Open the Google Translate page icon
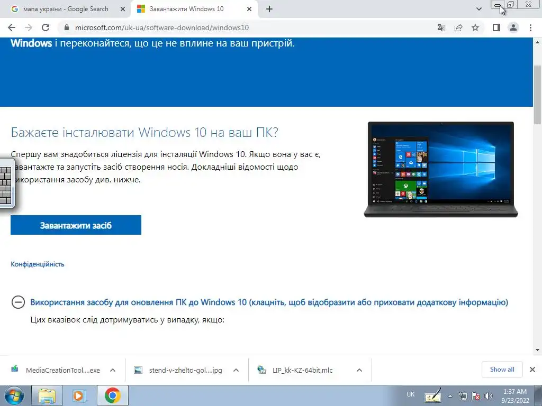Screen dimensions: 542x406 441,27
